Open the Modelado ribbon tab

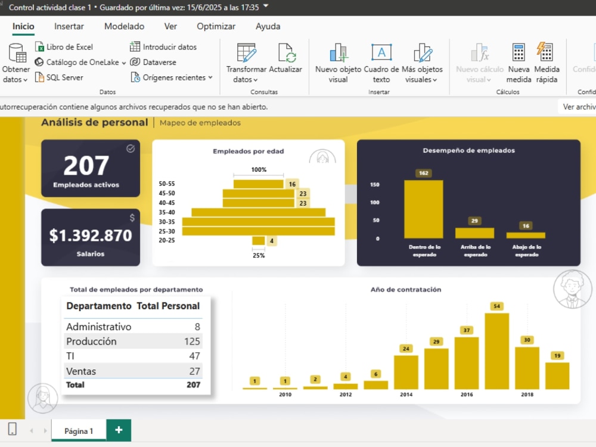click(x=125, y=26)
